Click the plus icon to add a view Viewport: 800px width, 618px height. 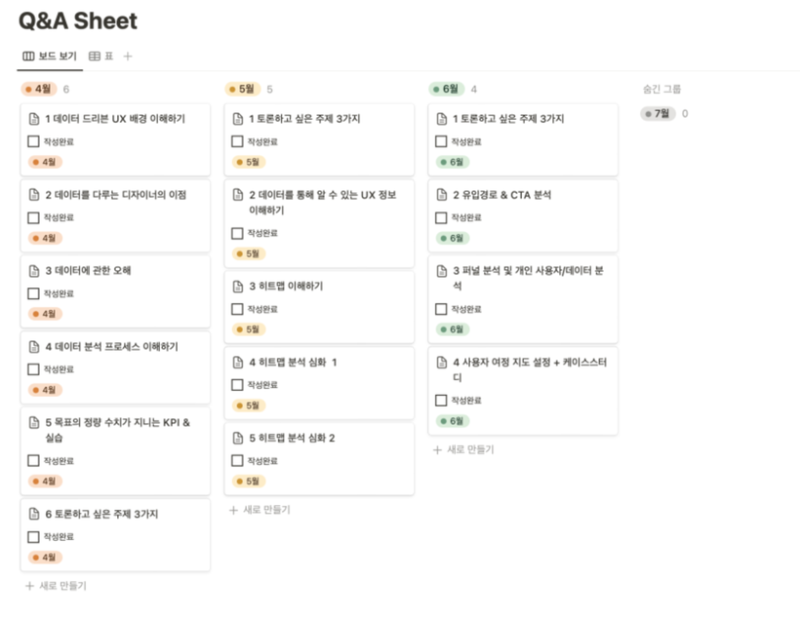pos(128,57)
